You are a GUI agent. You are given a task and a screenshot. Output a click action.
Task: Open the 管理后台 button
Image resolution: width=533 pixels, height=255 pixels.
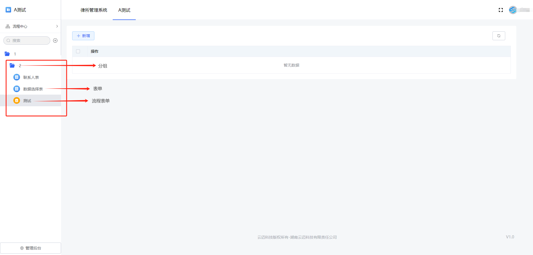[31, 248]
